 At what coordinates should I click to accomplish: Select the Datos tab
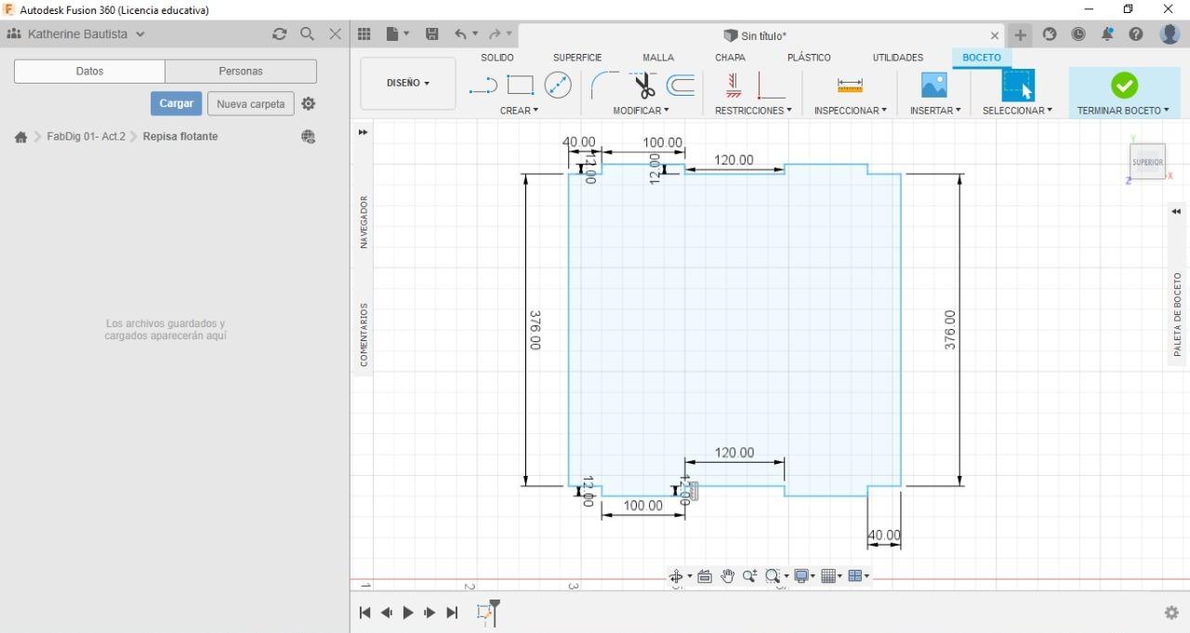click(89, 72)
